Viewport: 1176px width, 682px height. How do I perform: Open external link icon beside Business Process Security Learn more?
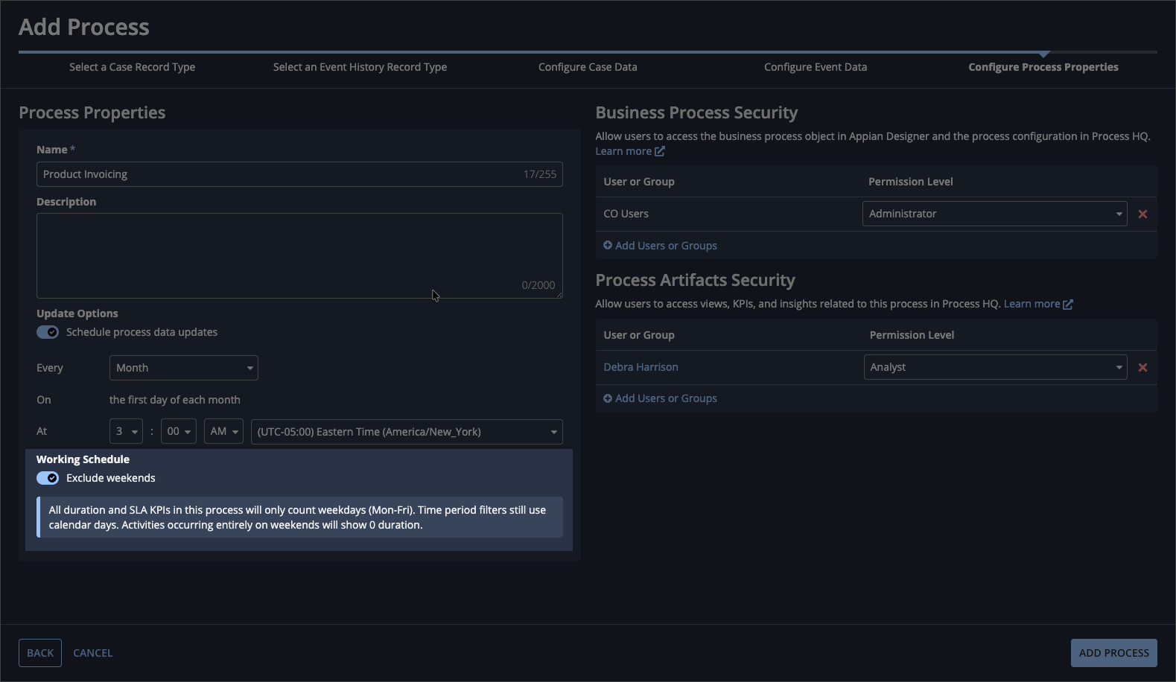coord(660,151)
